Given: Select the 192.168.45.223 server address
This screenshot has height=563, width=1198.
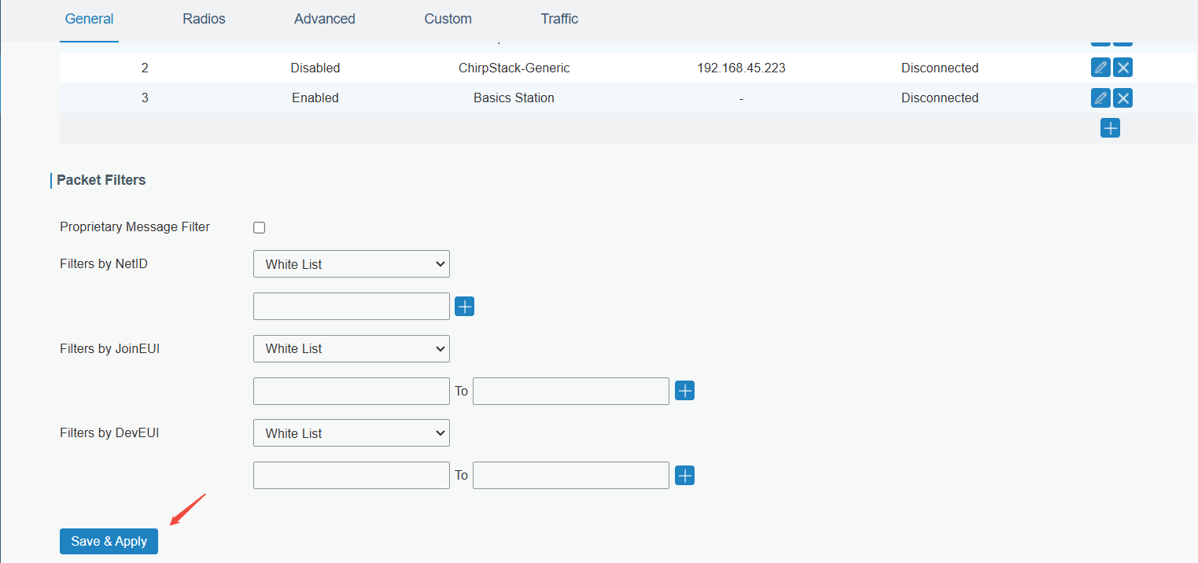Looking at the screenshot, I should [x=741, y=68].
